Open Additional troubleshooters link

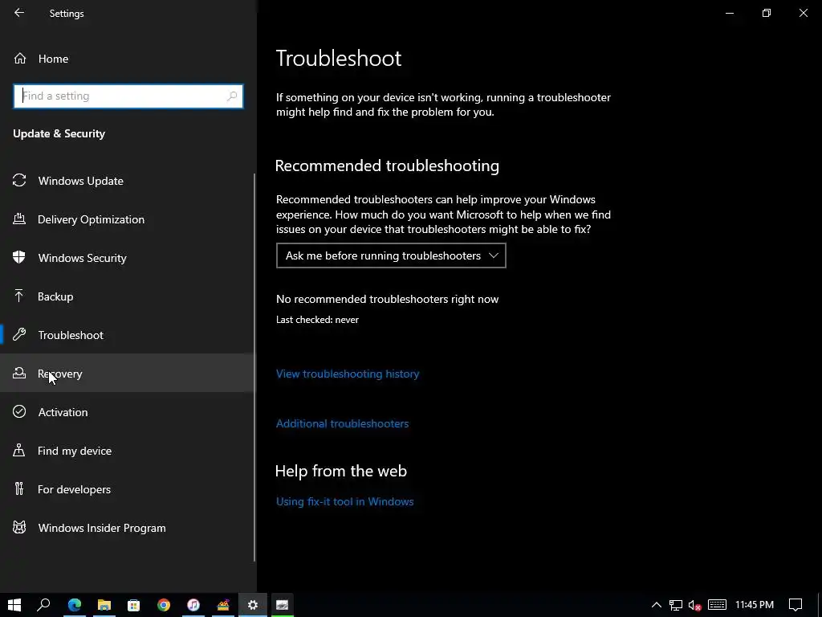click(x=342, y=423)
